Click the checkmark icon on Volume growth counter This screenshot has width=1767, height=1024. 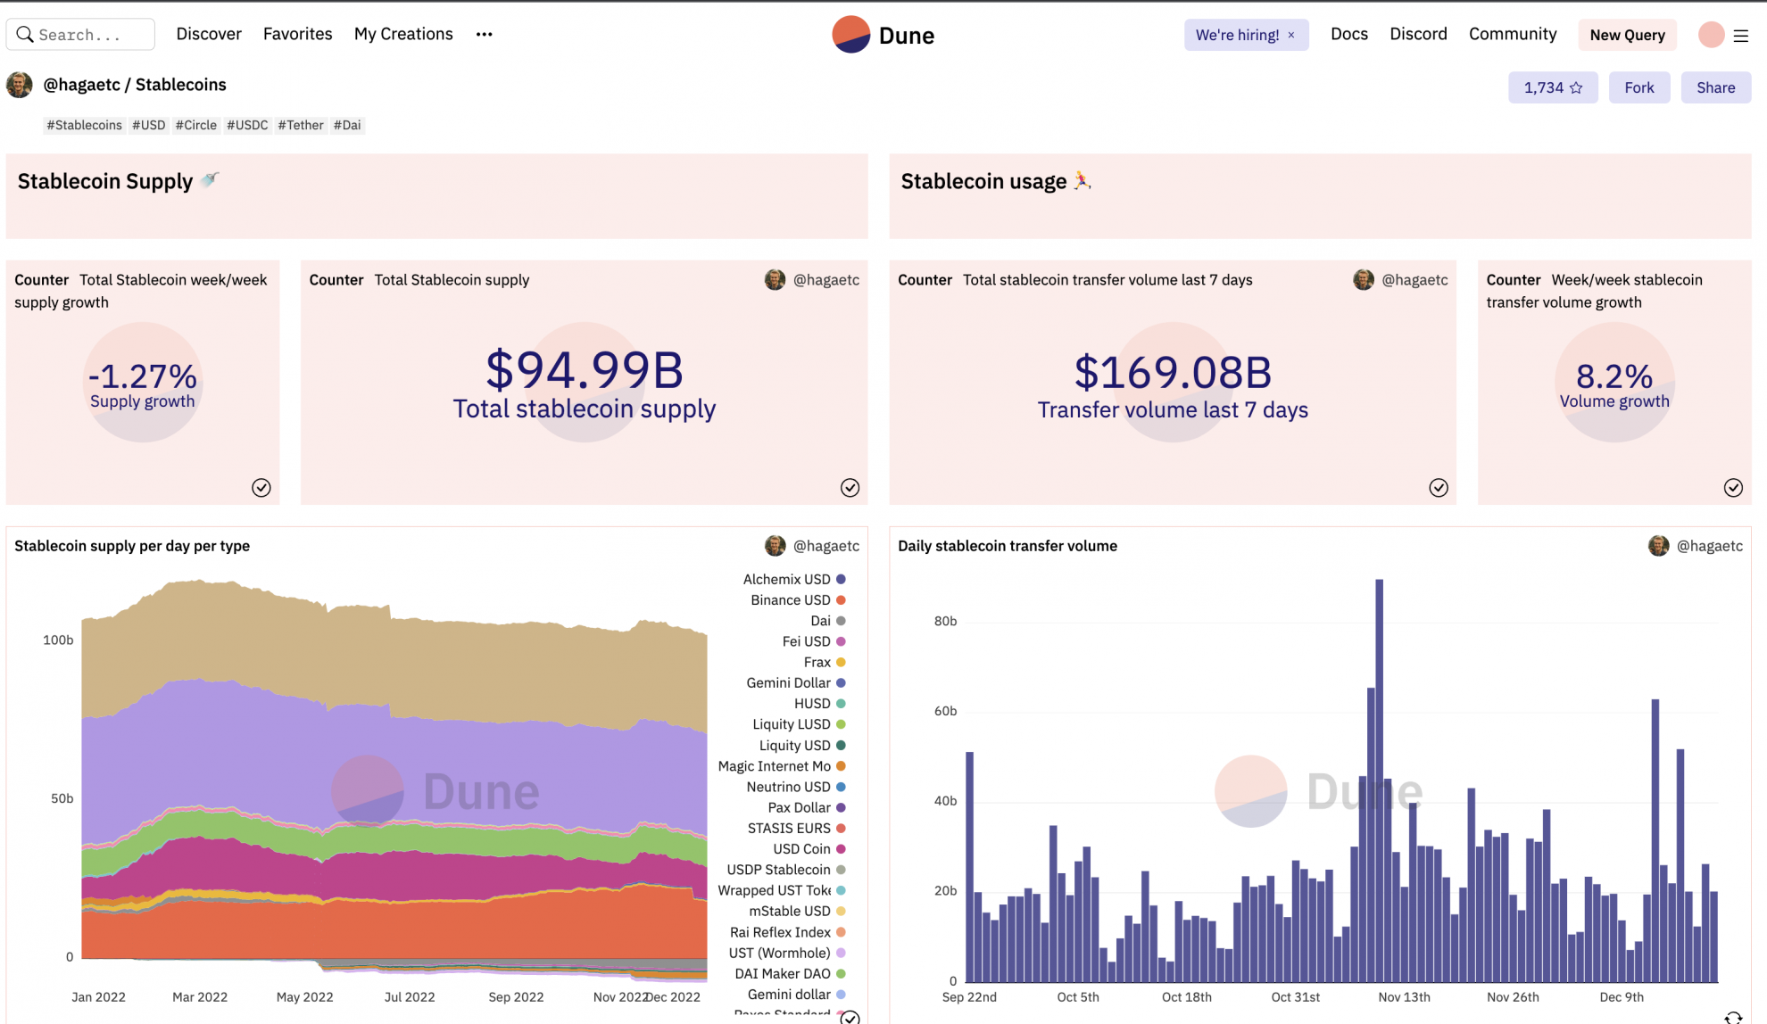click(x=1733, y=487)
